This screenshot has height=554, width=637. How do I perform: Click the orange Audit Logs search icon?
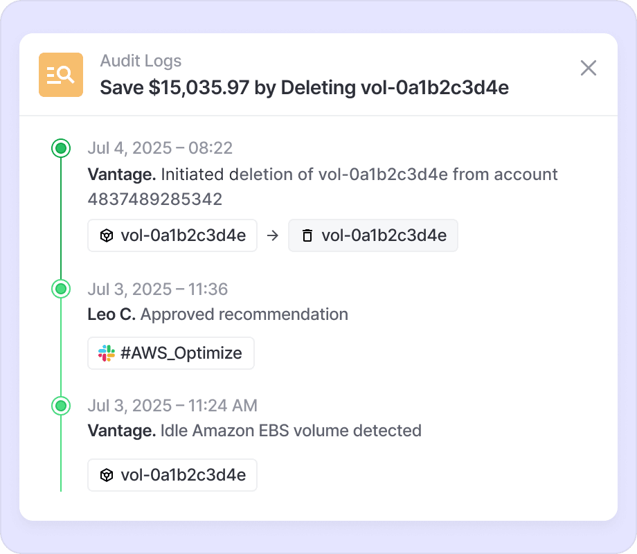pyautogui.click(x=61, y=75)
